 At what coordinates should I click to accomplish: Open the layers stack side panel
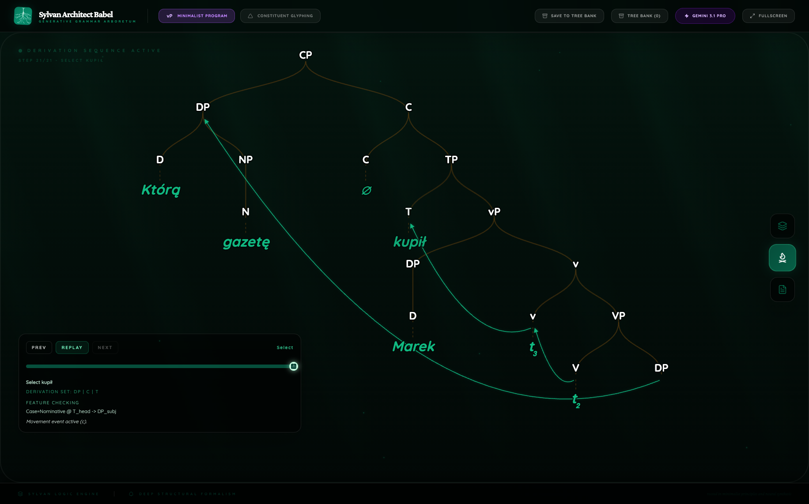(x=782, y=226)
